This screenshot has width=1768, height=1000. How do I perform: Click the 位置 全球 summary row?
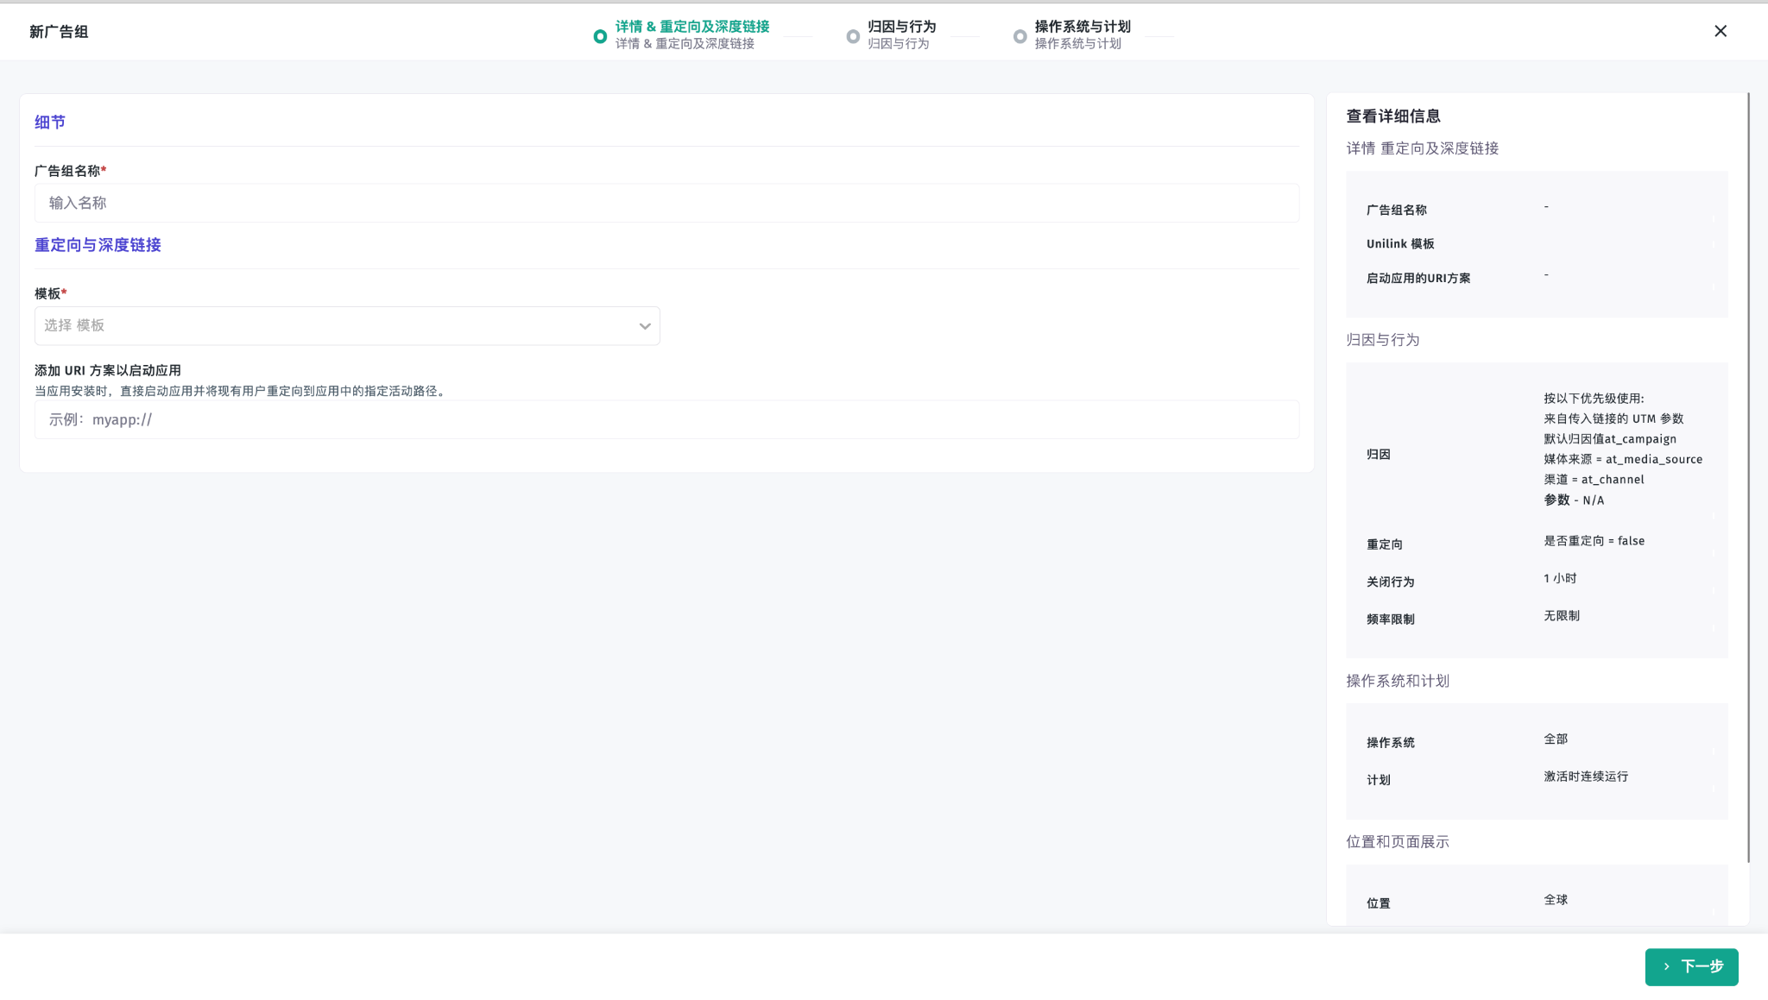click(1537, 902)
